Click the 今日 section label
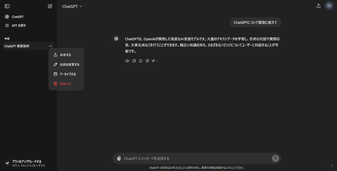 pyautogui.click(x=7, y=39)
